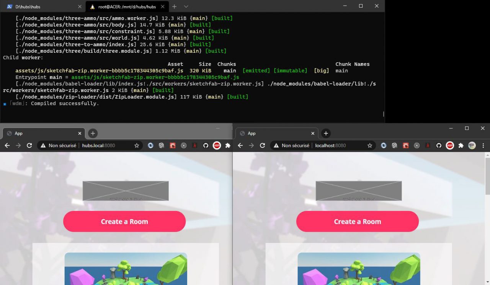Select the root@ACER /mnt/d/hubs/hubs terminal tab
The height and width of the screenshot is (285, 490).
[126, 6]
